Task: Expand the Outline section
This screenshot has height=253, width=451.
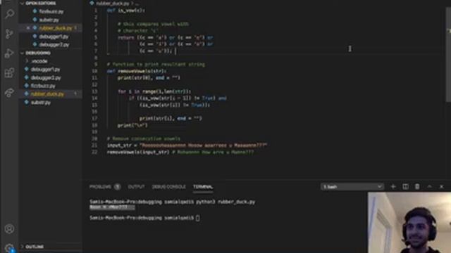Action: tap(35, 247)
